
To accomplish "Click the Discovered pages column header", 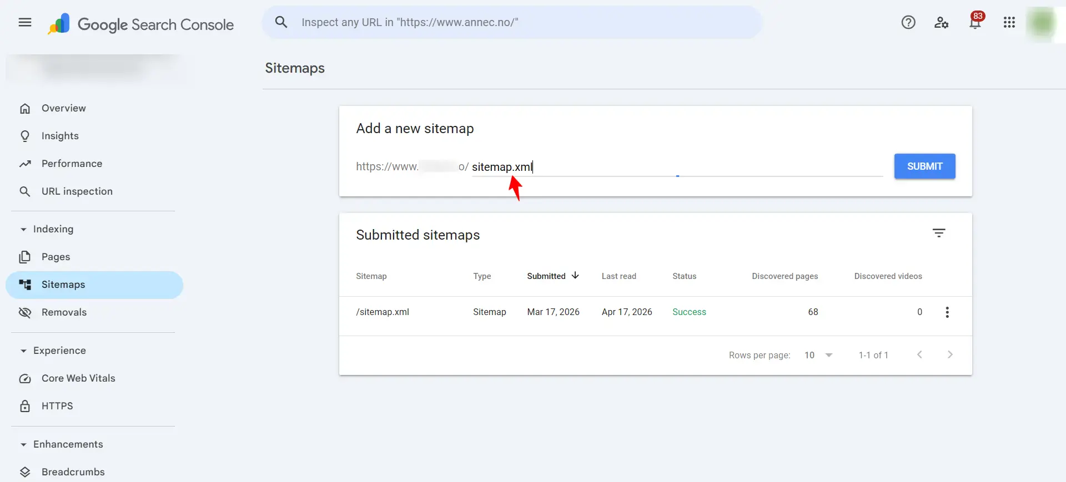I will click(785, 276).
